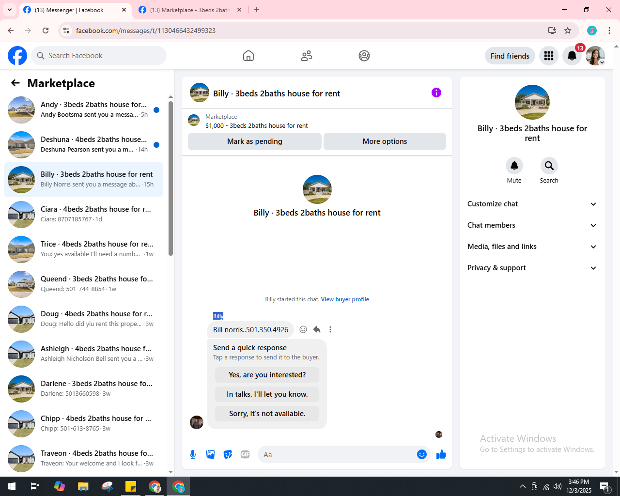
Task: Open Chrome tab search dropdown arrow
Action: click(x=10, y=10)
